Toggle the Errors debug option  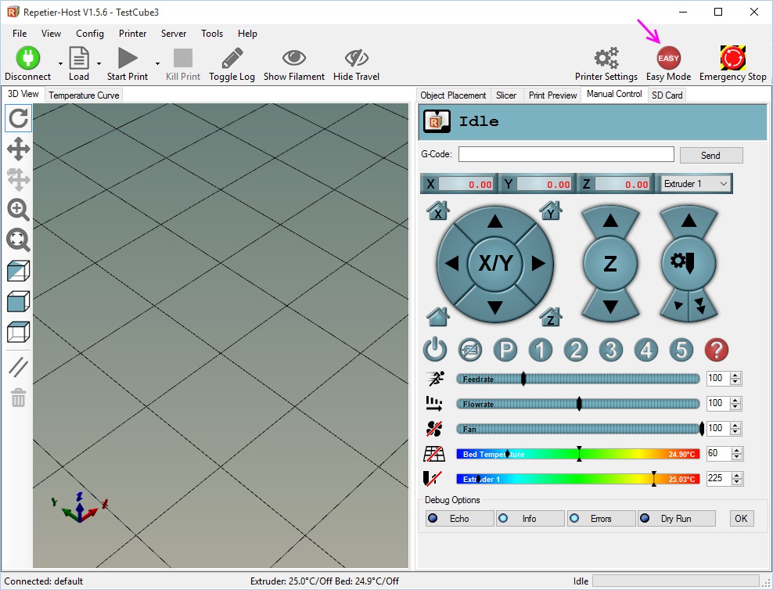click(x=602, y=518)
